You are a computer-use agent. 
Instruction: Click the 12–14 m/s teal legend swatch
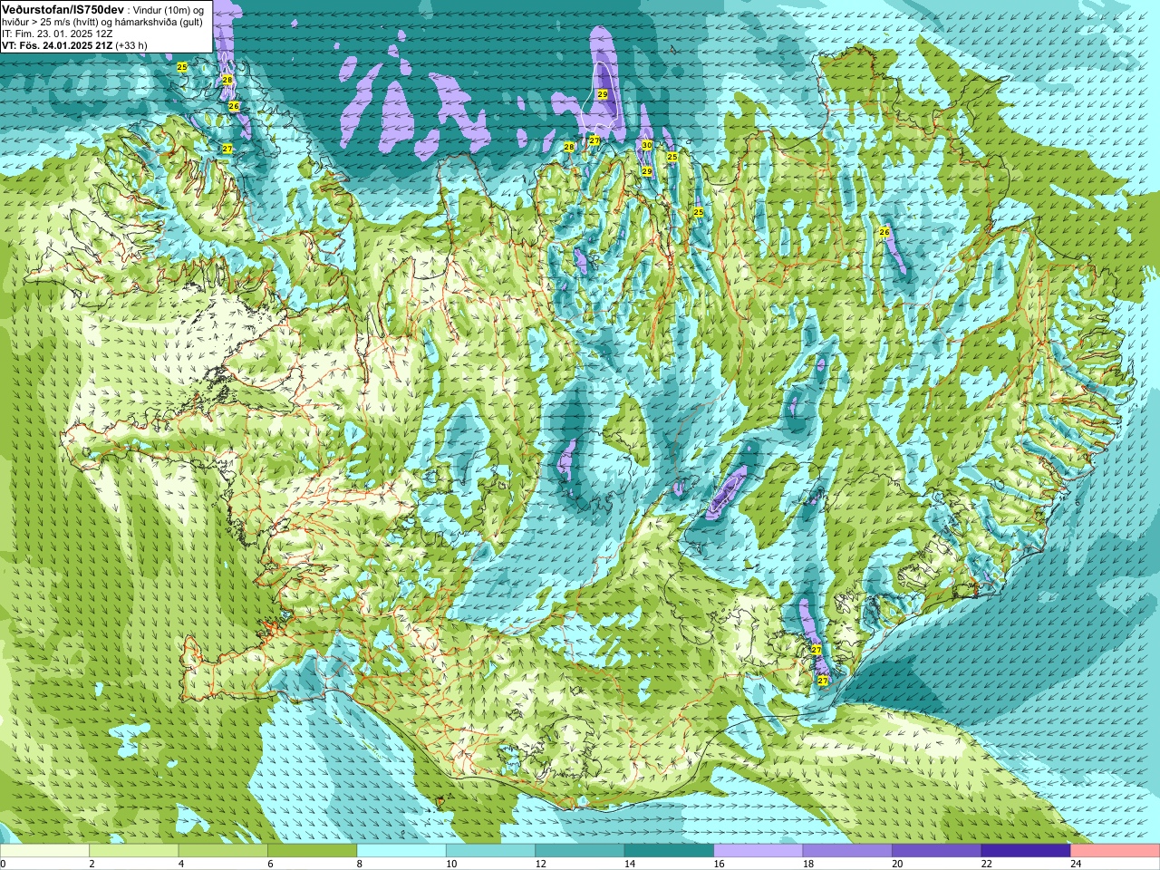(x=580, y=851)
